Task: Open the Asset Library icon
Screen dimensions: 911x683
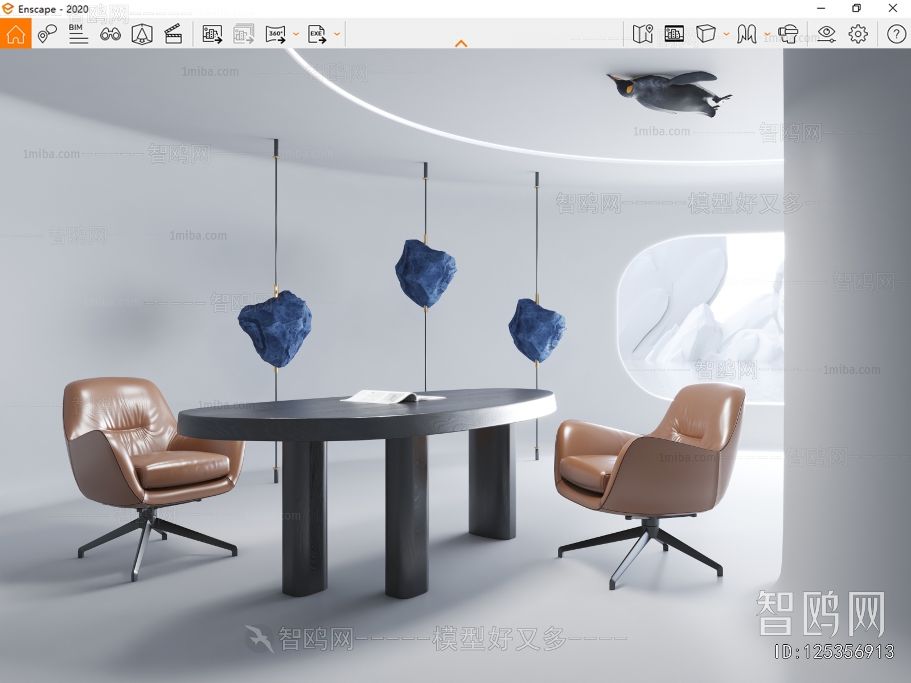Action: [x=674, y=34]
